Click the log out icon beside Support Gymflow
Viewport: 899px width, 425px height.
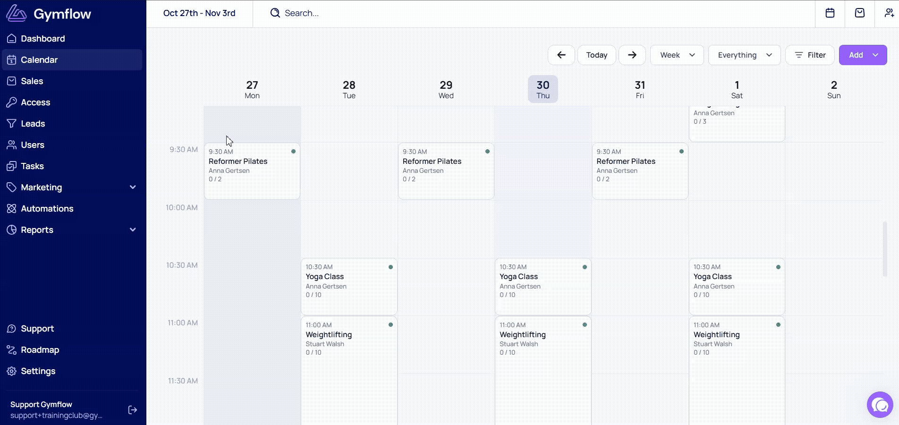[133, 410]
